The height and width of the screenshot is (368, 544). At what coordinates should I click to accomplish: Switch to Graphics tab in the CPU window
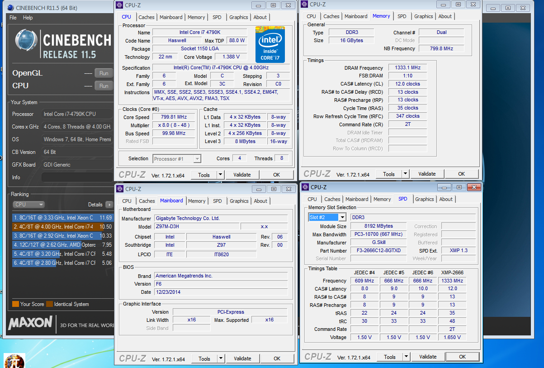pos(239,17)
